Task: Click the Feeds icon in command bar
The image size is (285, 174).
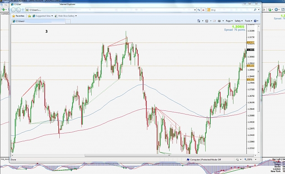Action: pos(207,21)
